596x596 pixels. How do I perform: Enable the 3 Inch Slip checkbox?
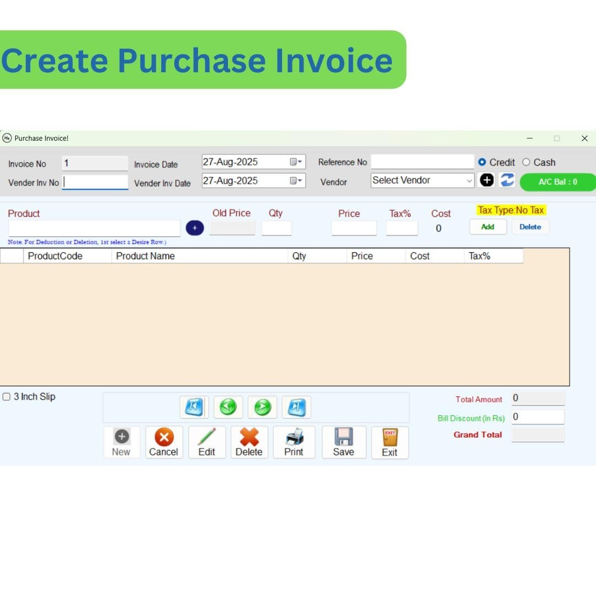7,396
